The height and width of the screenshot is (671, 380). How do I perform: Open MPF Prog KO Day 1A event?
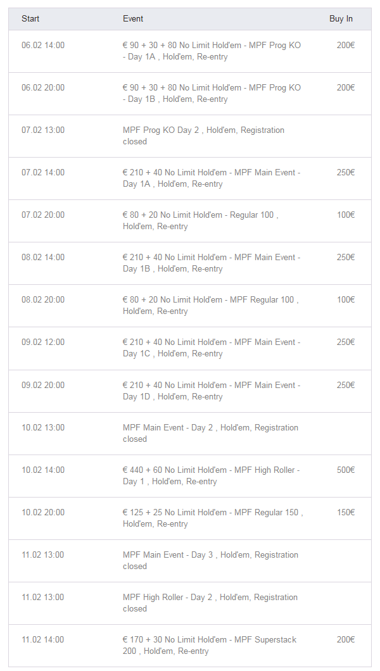click(x=212, y=51)
